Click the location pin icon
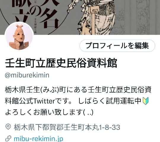Viewport: 160px width, 142px height. click(8, 127)
